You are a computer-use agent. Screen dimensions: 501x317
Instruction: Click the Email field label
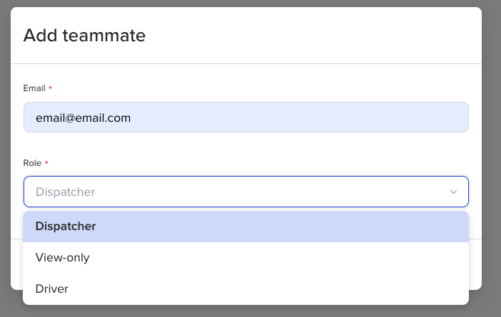pos(34,88)
